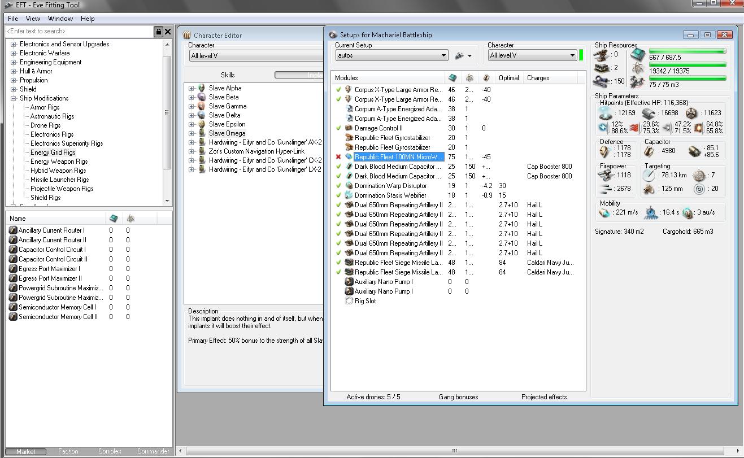Expand the Electronic Warfare category
The image size is (744, 458).
(13, 53)
